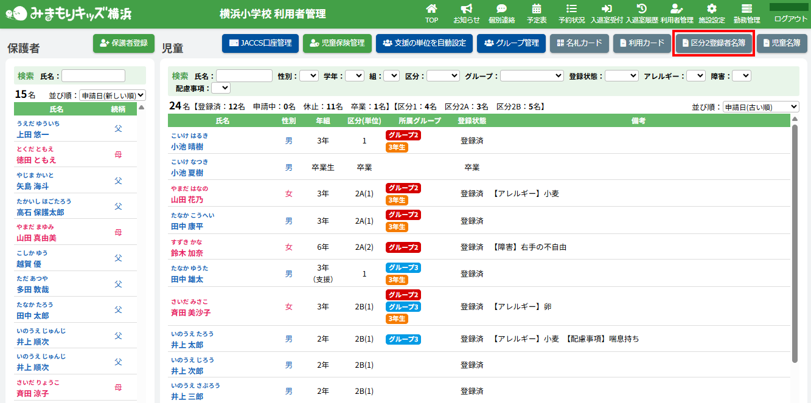
Task: Open the 登録状態 filter dropdown
Action: pos(621,76)
